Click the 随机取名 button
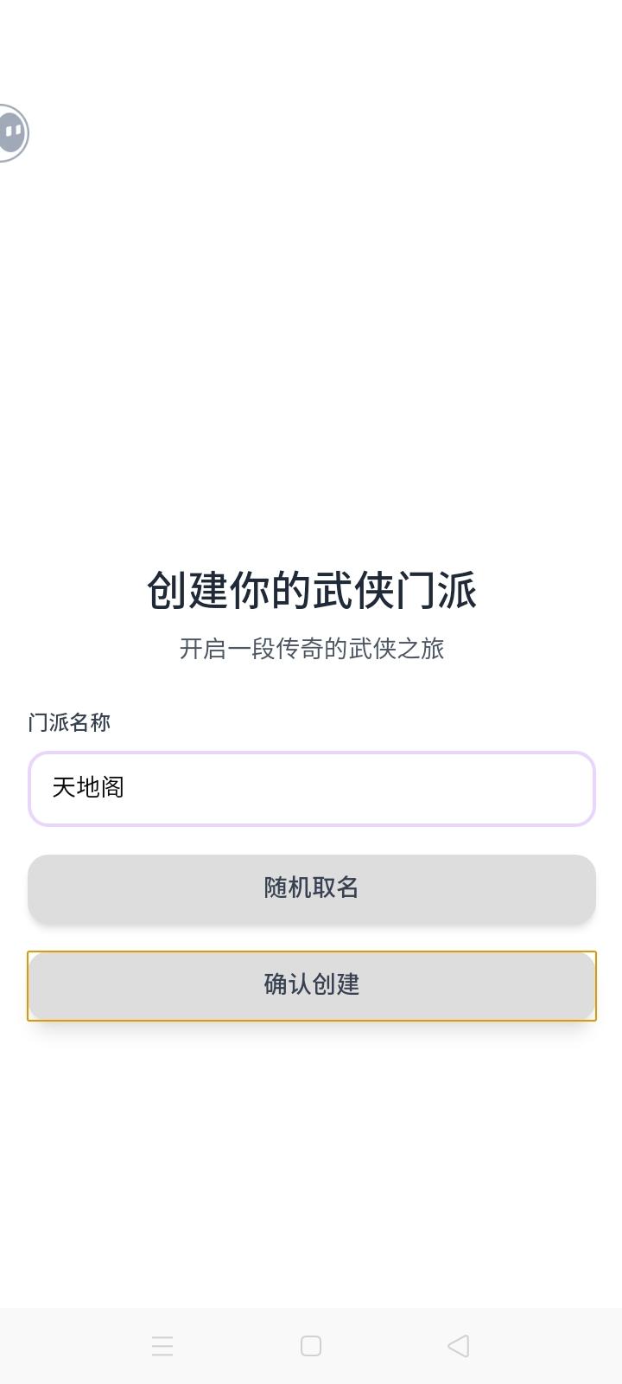This screenshot has height=1384, width=622. [x=311, y=888]
